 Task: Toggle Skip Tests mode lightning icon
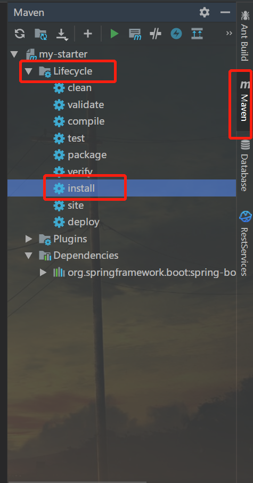(176, 33)
